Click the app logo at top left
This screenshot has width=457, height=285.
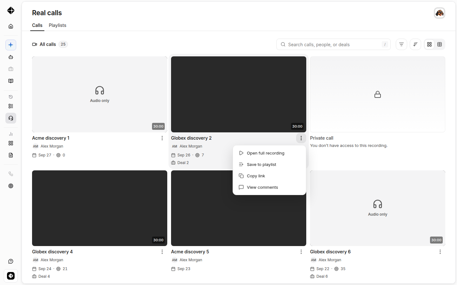click(11, 10)
